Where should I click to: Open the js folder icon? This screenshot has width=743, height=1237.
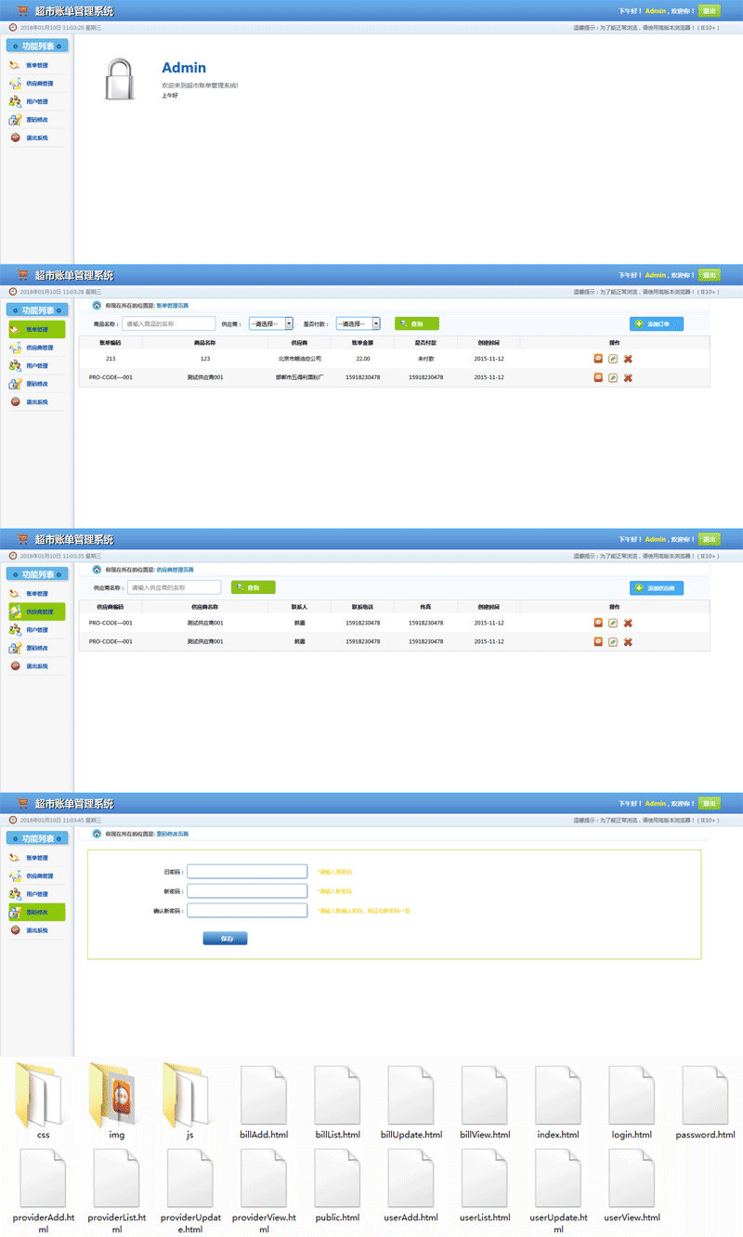tap(189, 1095)
